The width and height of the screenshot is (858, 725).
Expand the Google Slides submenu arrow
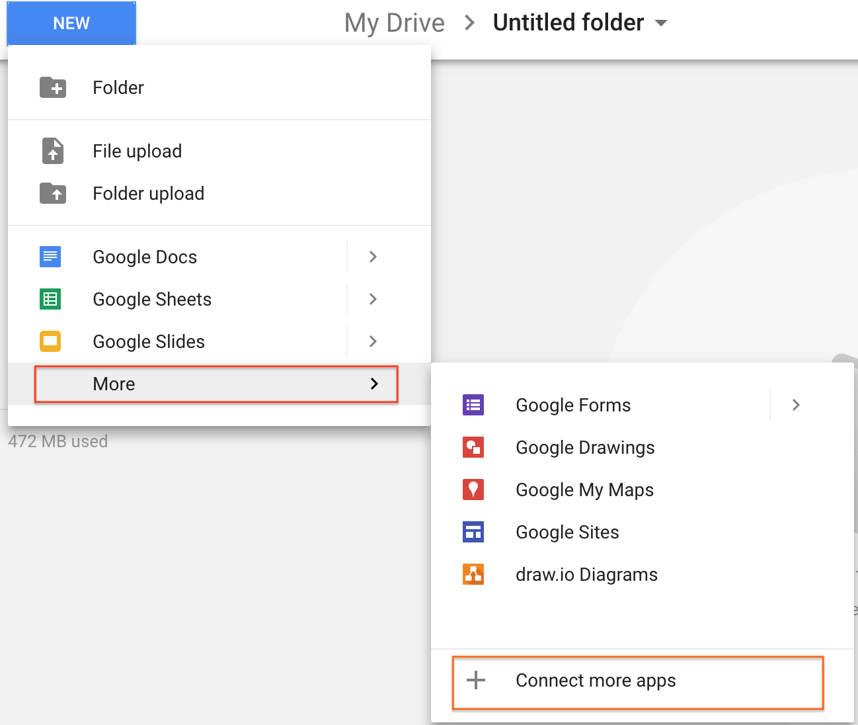pyautogui.click(x=373, y=341)
